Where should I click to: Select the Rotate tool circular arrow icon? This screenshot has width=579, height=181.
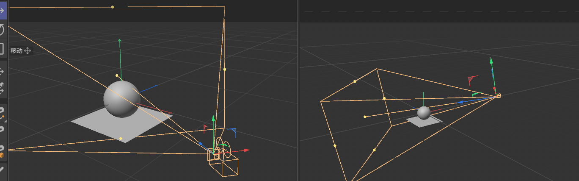coord(3,29)
